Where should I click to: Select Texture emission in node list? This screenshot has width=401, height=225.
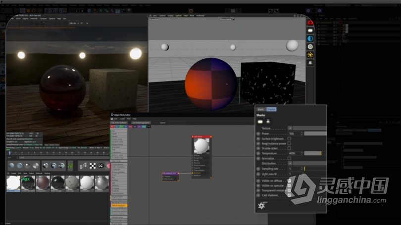pyautogui.click(x=119, y=205)
